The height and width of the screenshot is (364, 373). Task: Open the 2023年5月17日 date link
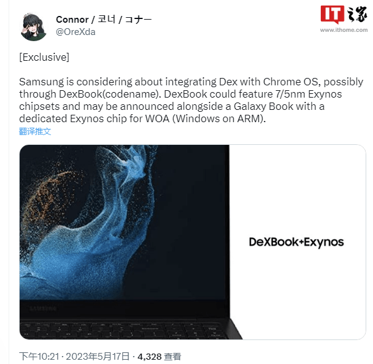pyautogui.click(x=98, y=357)
